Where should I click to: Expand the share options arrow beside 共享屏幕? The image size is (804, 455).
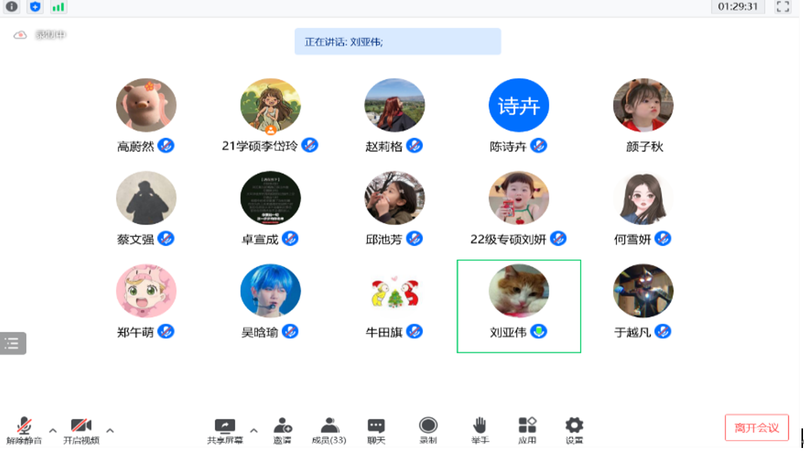click(254, 430)
